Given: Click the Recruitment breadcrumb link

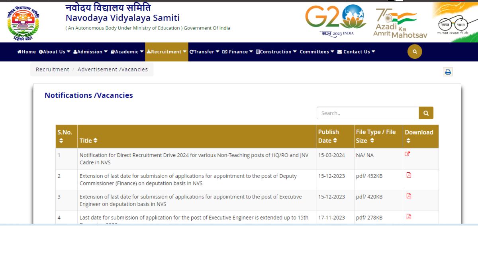Looking at the screenshot, I should tap(52, 69).
